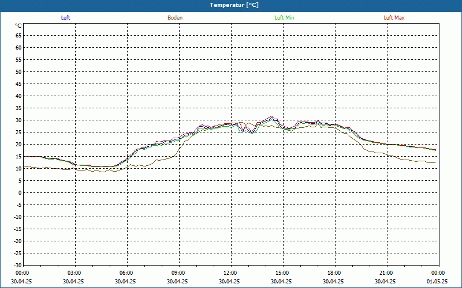The height and width of the screenshot is (288, 462).
Task: Click the -10 value on temperature axis
Action: [x=17, y=217]
